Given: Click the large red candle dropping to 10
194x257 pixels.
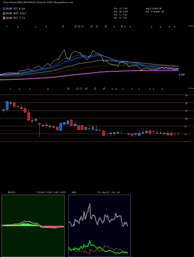Looking at the screenshot, I should (29, 116).
